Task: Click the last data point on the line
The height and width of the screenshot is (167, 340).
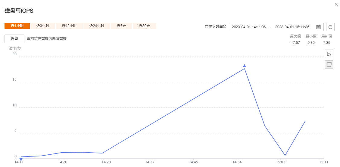Action: point(305,121)
